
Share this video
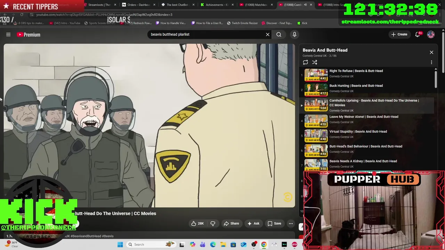point(231,224)
